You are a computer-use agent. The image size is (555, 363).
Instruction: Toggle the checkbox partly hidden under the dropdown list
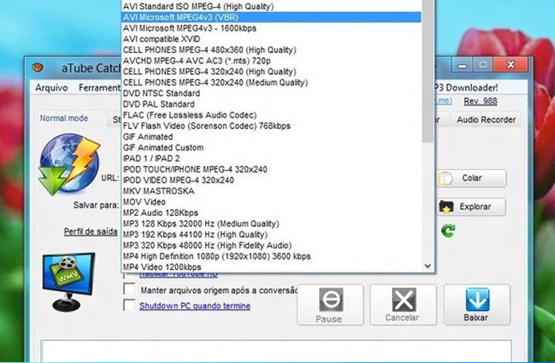[x=129, y=275]
